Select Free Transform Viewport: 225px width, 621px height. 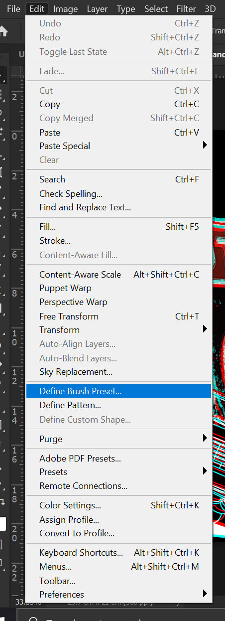pos(118,316)
